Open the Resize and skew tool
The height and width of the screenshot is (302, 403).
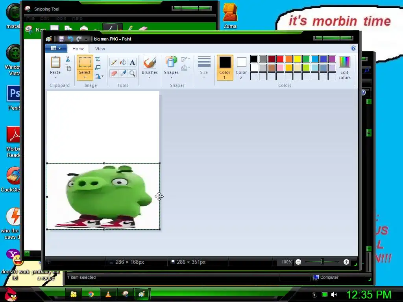(98, 68)
